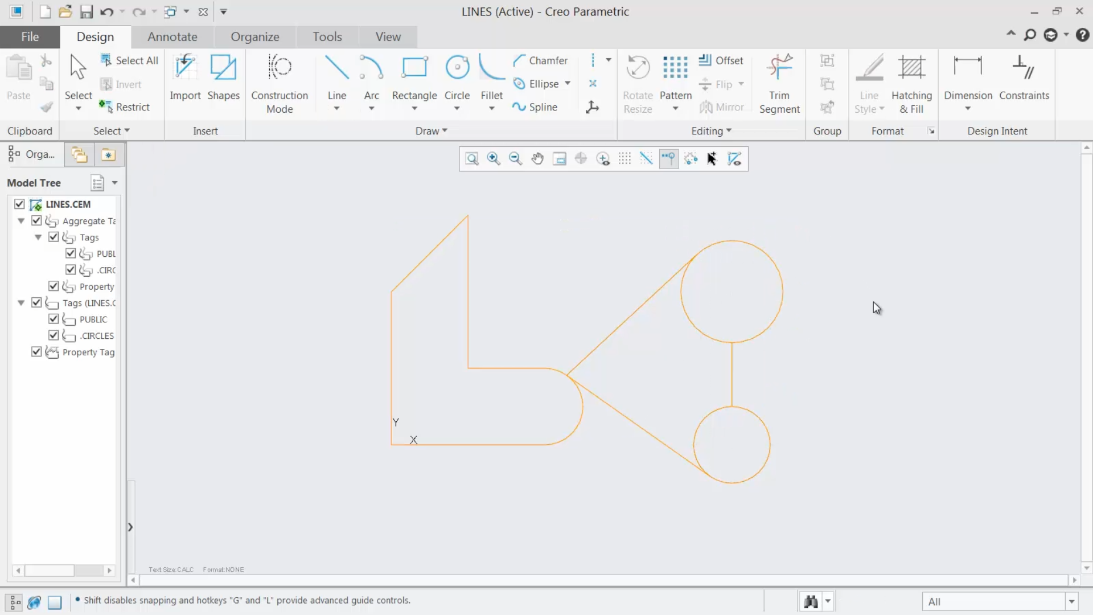
Task: Open the Chamfer tool
Action: coord(540,60)
